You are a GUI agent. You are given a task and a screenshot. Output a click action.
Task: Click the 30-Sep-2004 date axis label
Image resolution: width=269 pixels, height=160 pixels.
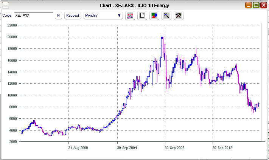pos(127,148)
